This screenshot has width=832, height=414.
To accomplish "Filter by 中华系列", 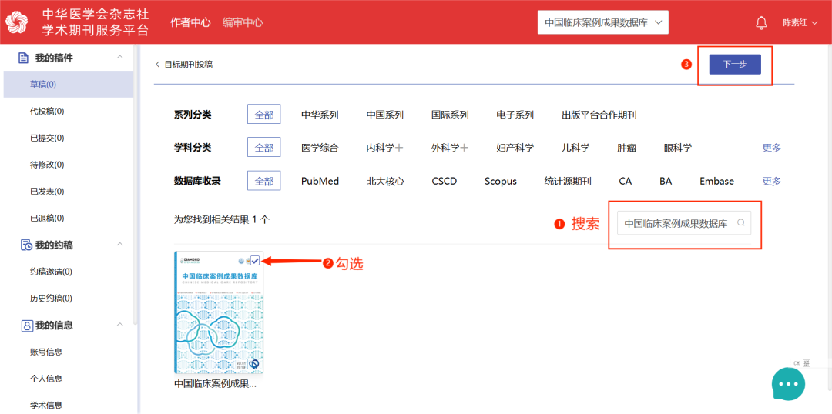I will pos(320,115).
